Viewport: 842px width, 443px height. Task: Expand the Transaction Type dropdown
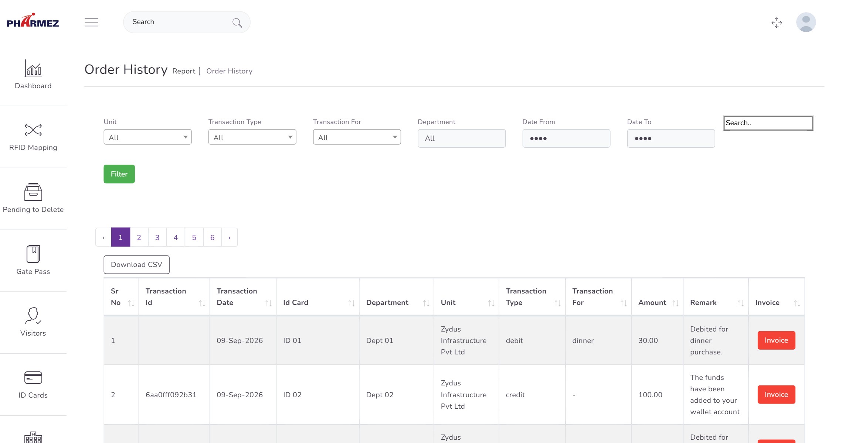[x=252, y=137]
